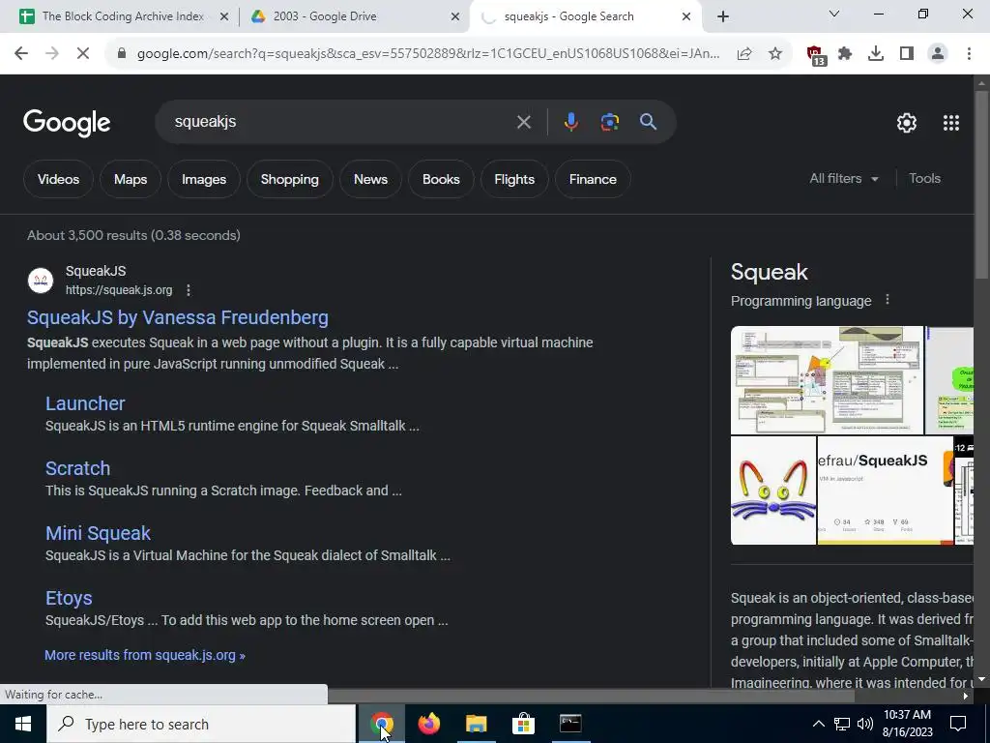Go to the Google homepage logo
Viewport: 990px width, 743px height.
(x=67, y=123)
